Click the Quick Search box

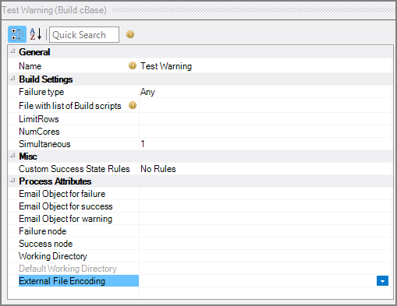click(84, 34)
